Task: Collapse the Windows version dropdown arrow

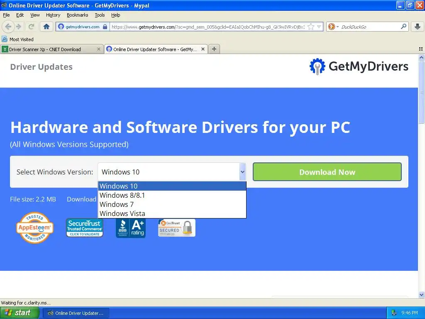Action: click(x=242, y=172)
